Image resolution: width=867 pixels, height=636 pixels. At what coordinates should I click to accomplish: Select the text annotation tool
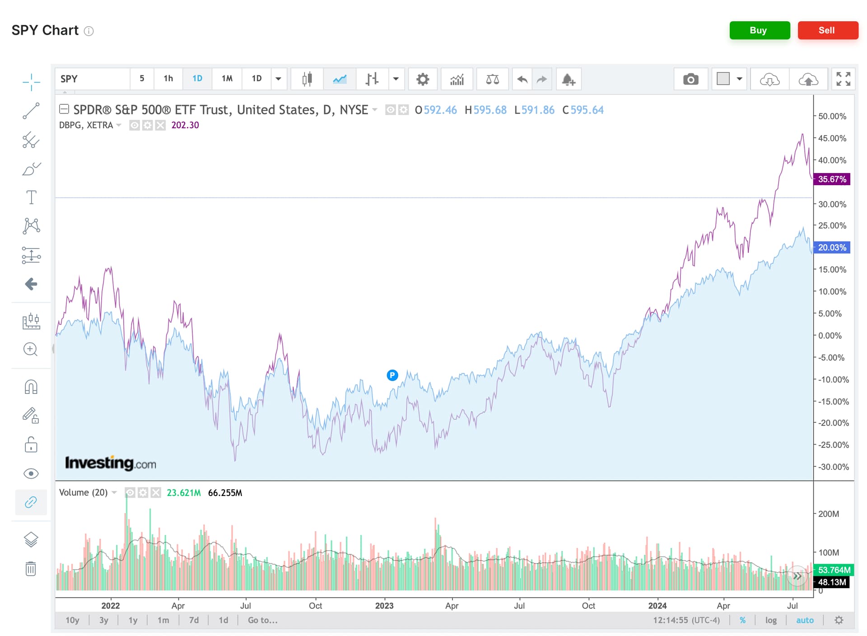31,197
